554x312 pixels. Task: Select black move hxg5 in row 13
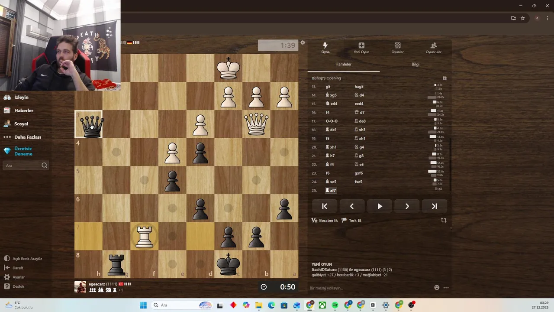coord(359,86)
